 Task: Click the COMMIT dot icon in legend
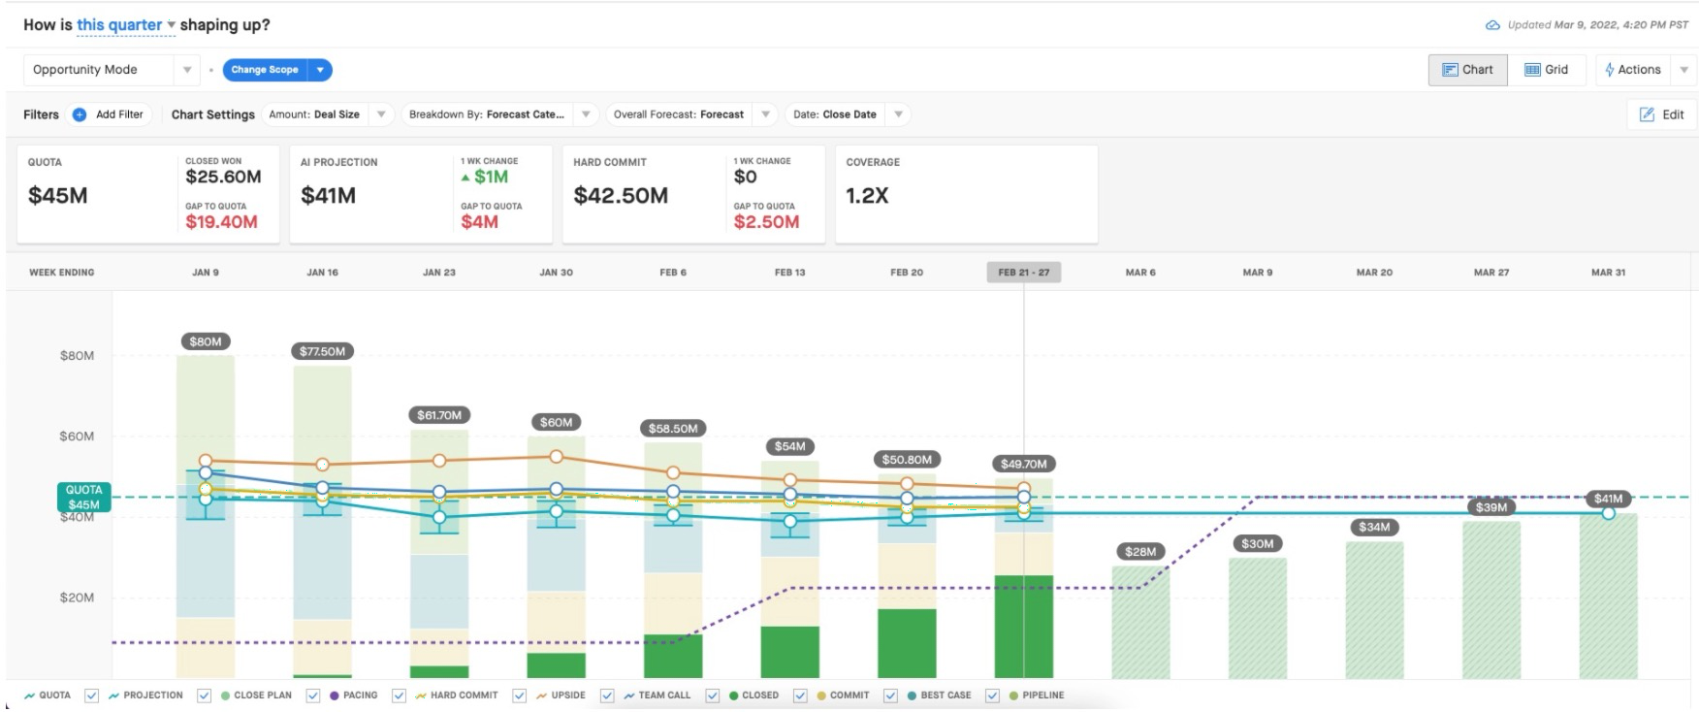[x=821, y=696]
